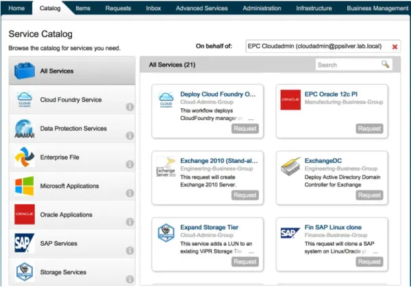
Task: Open the Business Management tab
Action: (377, 8)
